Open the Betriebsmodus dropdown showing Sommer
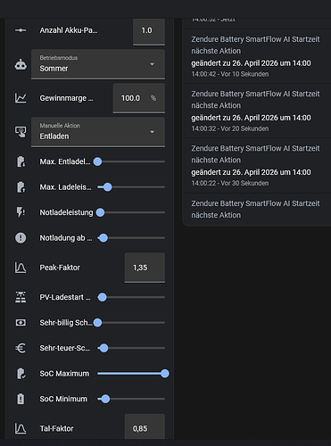This screenshot has height=446, width=331. pyautogui.click(x=98, y=64)
